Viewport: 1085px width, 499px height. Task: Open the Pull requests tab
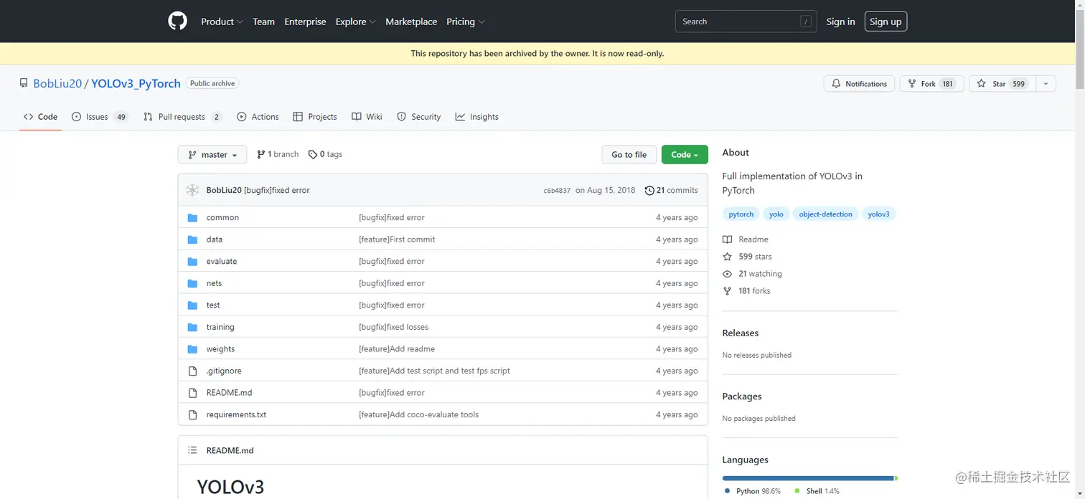coord(182,117)
